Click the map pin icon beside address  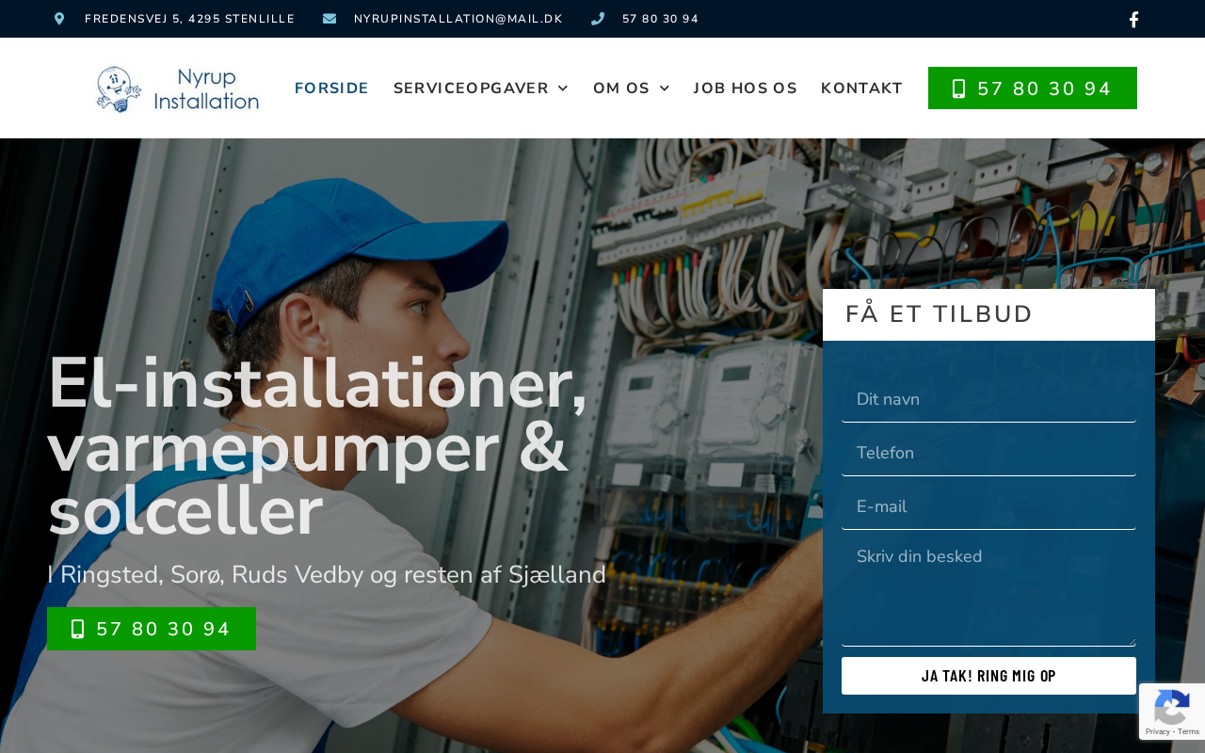coord(59,19)
